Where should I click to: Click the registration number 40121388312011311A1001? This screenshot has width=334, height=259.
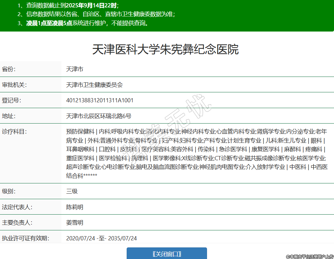click(x=100, y=100)
